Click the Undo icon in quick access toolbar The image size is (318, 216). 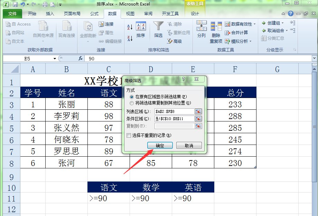point(23,4)
